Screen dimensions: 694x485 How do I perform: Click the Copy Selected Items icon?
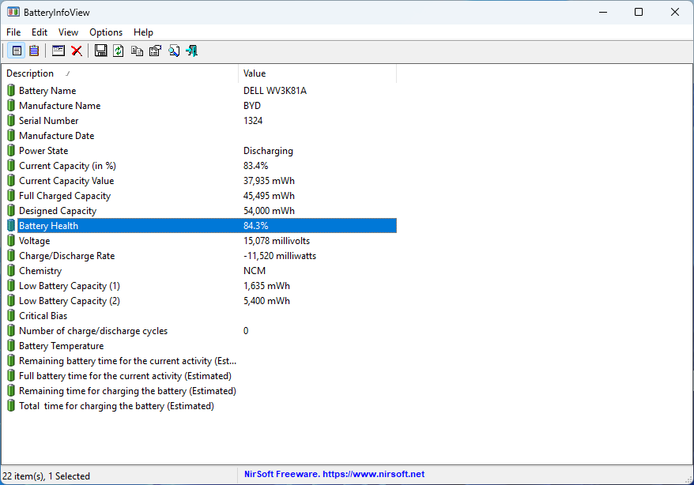137,51
